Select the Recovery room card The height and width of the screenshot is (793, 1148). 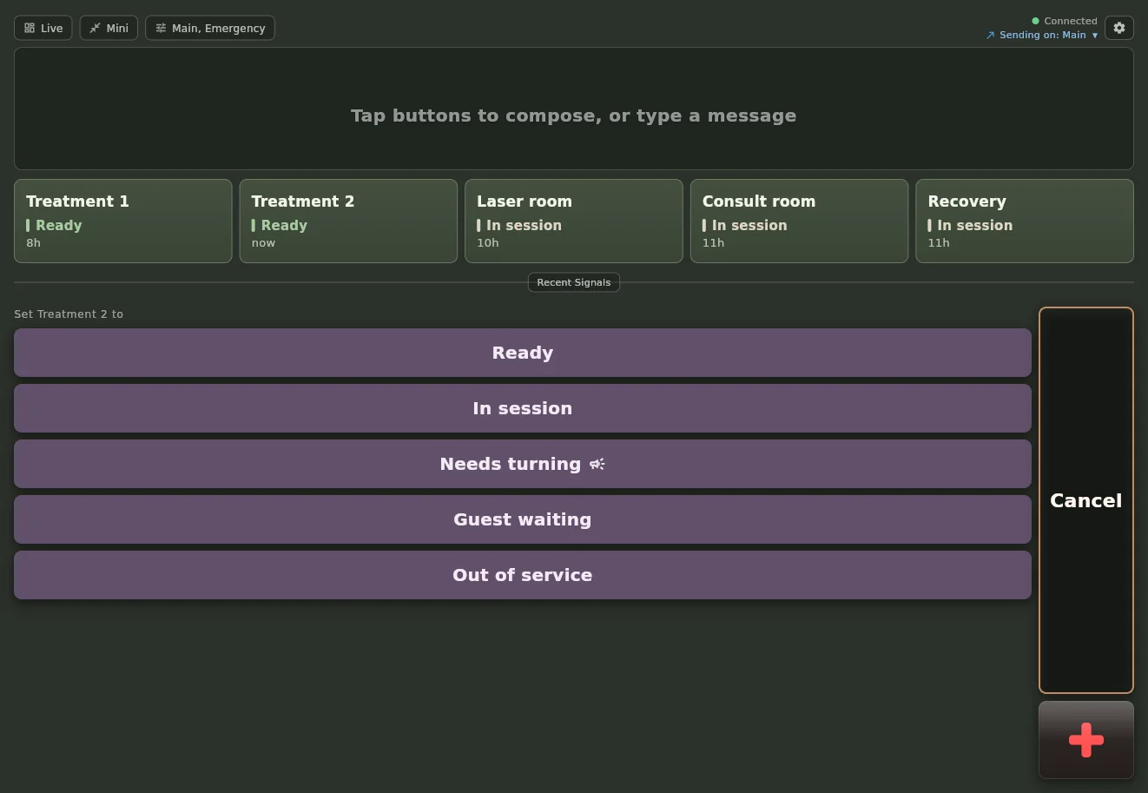click(x=1025, y=221)
